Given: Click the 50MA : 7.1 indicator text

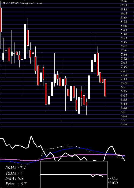Looking at the screenshot, I should (16, 168).
